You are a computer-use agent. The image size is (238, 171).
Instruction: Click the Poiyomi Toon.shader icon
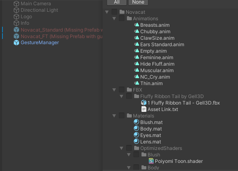(x=151, y=161)
